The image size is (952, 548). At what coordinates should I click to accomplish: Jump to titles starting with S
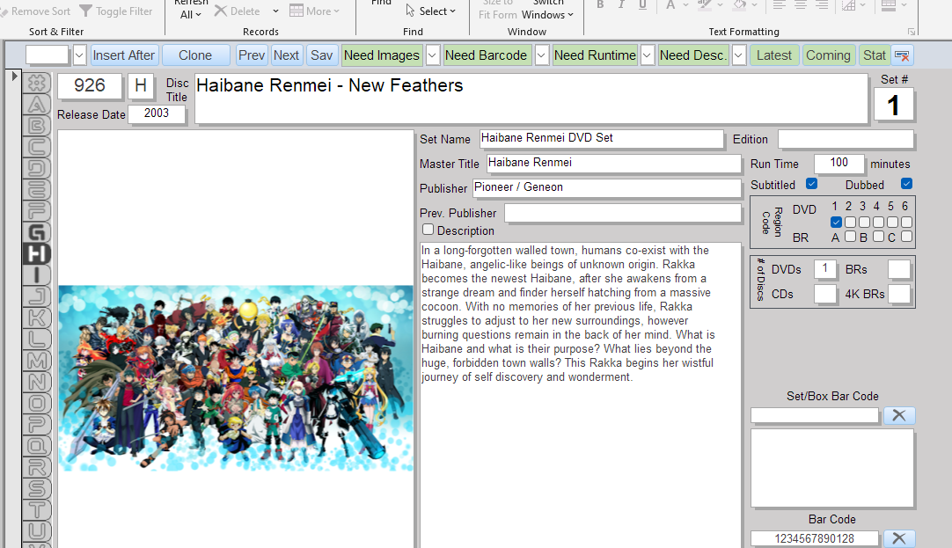click(37, 488)
